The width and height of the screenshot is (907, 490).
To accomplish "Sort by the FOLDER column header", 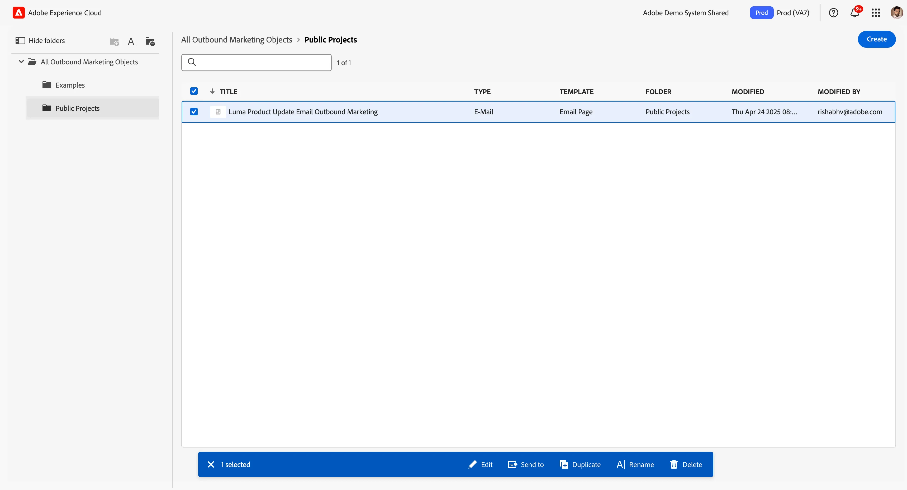I will pos(658,92).
